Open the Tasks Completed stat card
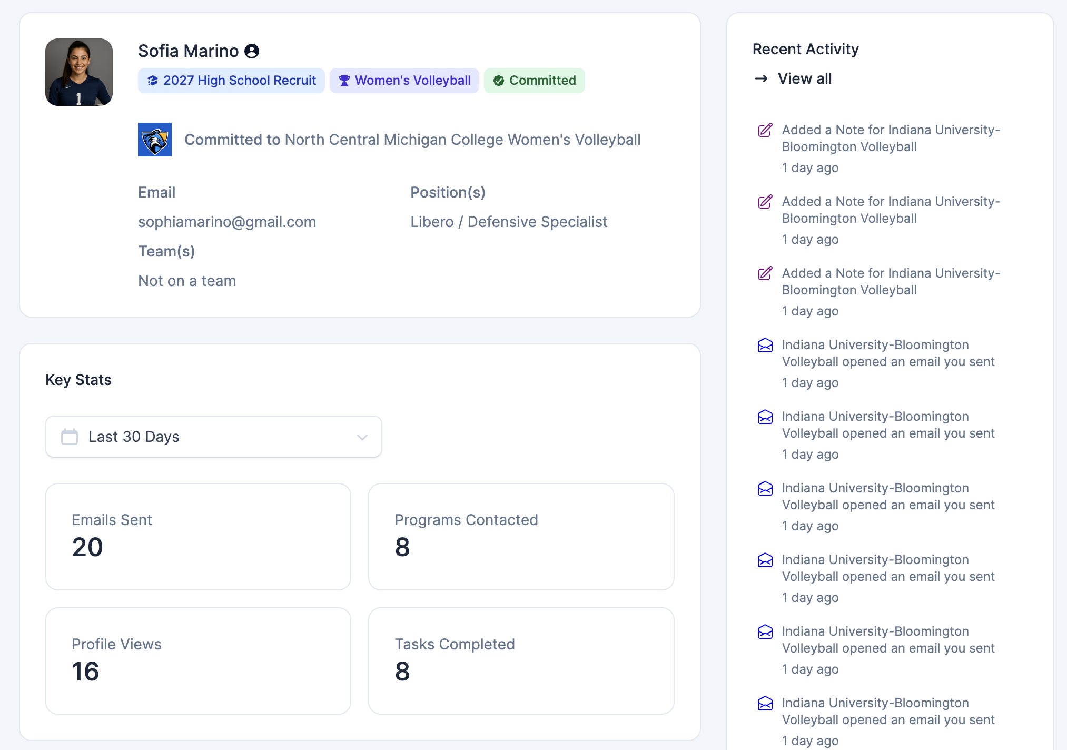This screenshot has width=1067, height=750. 521,660
